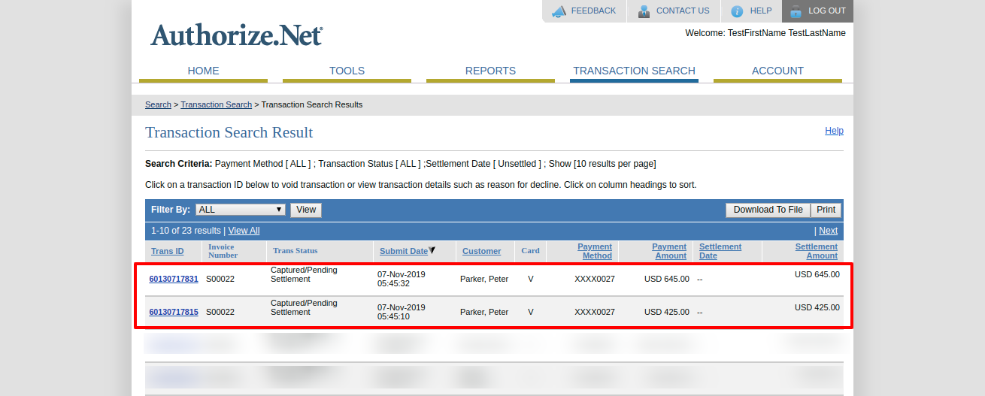Click the Download To File button

point(768,210)
